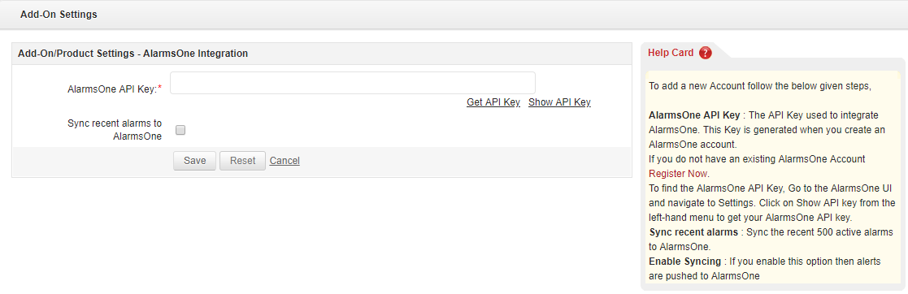908x294 pixels.
Task: Click the red required asterisk beside API Key
Action: [160, 88]
